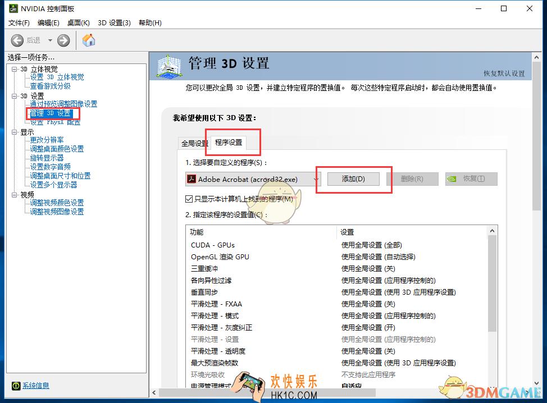Click main panel scroll down arrow
The height and width of the screenshot is (403, 547).
pos(536,383)
